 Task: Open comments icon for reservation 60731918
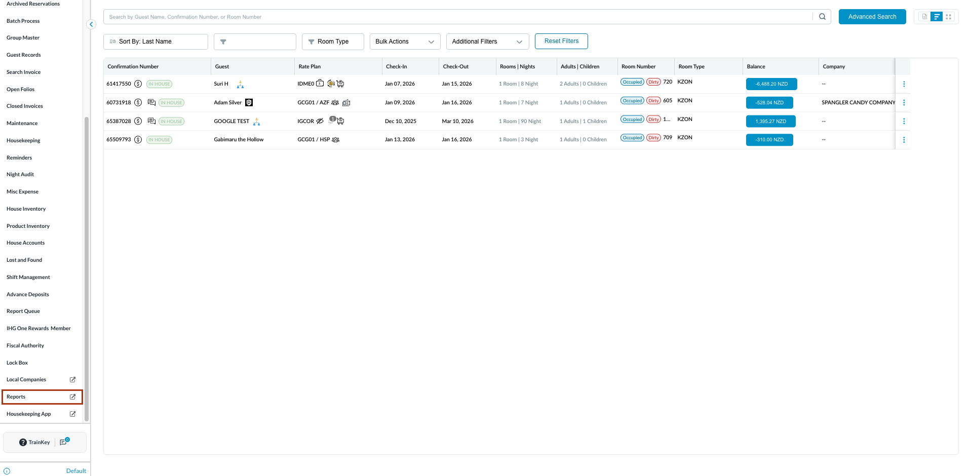(x=151, y=103)
